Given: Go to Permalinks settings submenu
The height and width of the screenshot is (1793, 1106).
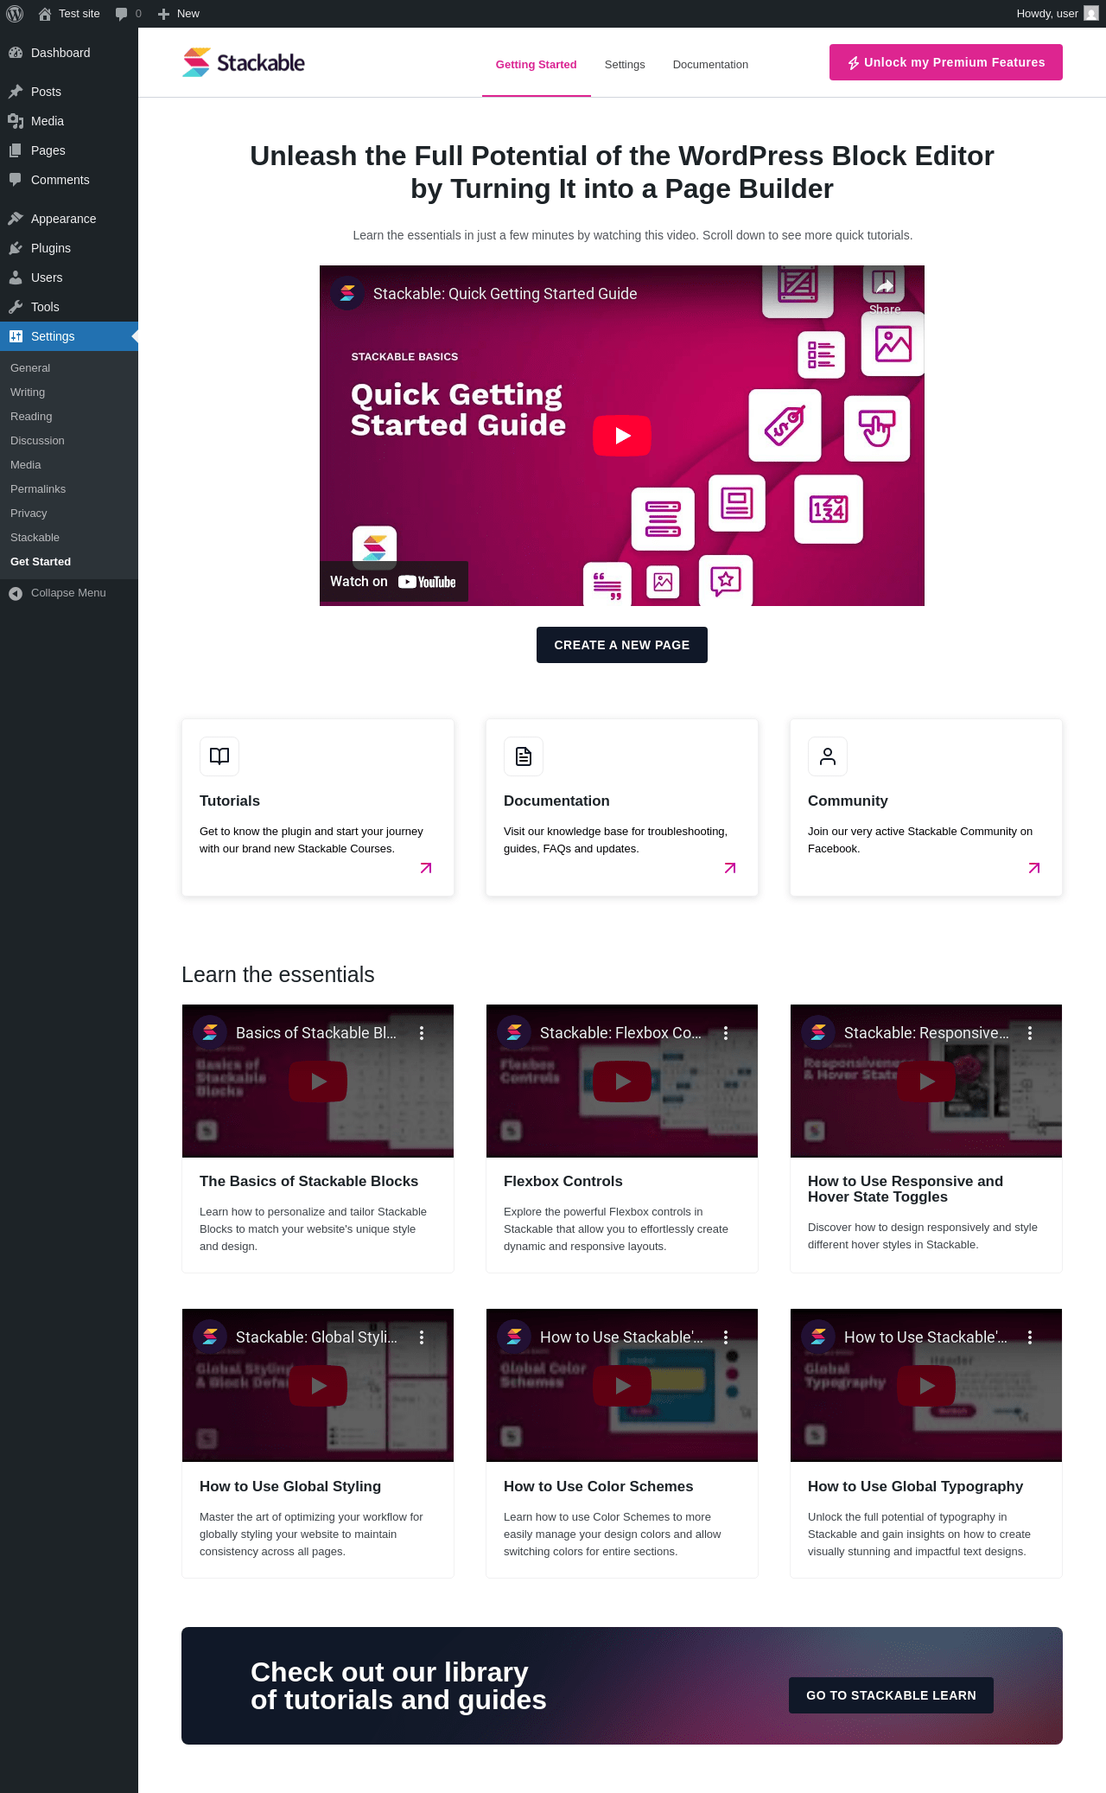Looking at the screenshot, I should tap(69, 489).
